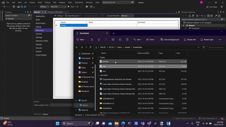Open New dropdown in File Explorer
The height and width of the screenshot is (127, 226).
(81, 40)
